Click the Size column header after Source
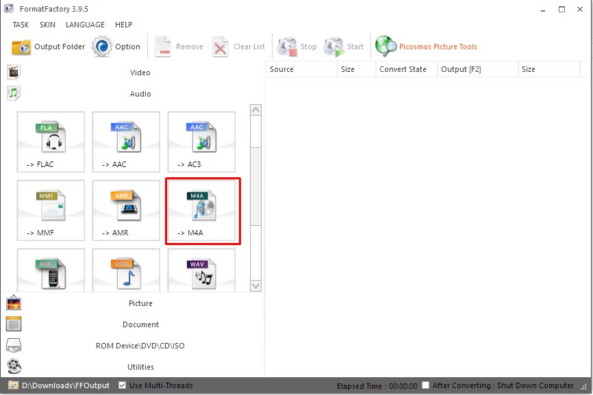Image resolution: width=593 pixels, height=395 pixels. point(357,69)
